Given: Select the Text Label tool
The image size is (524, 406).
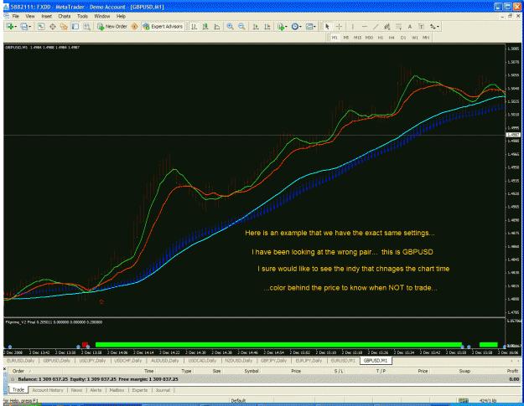Looking at the screenshot, I should tap(421, 26).
